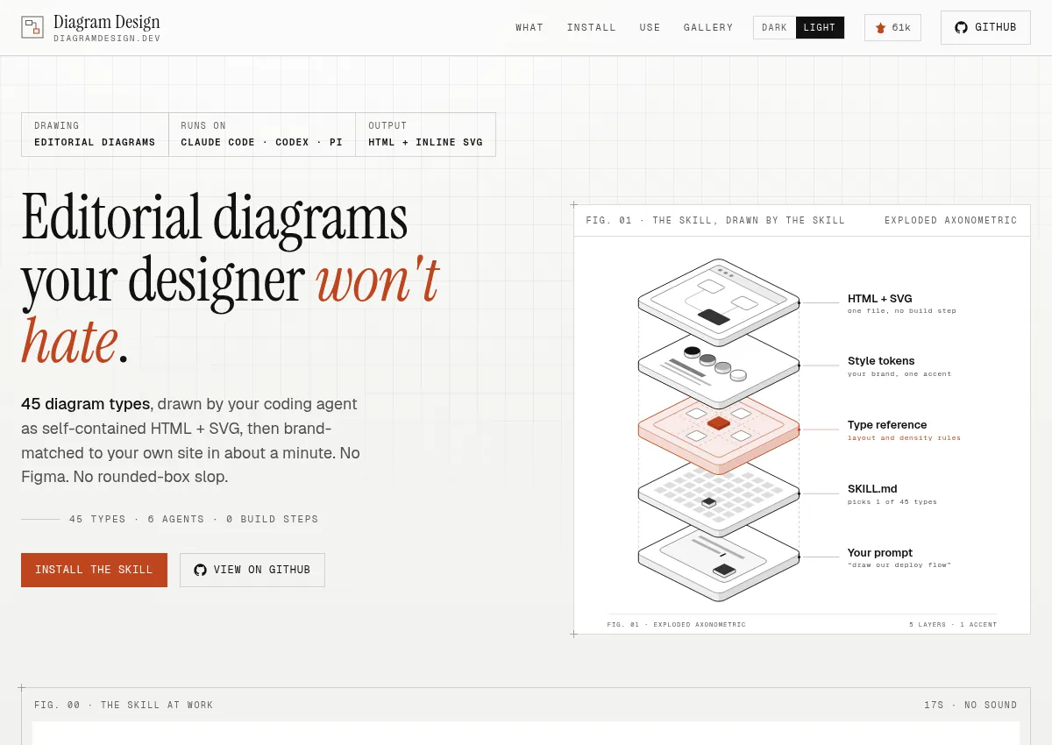Viewport: 1052px width, 745px height.
Task: Click the 'EDITORIAL DIAGRAMS' text
Action: (x=95, y=142)
